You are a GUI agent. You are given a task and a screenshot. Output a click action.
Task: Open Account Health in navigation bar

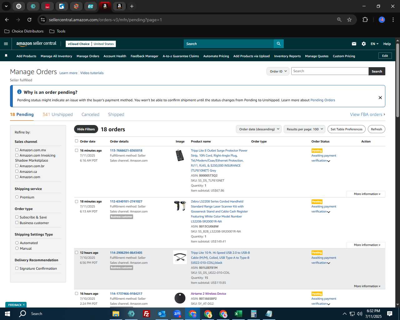coord(115,56)
